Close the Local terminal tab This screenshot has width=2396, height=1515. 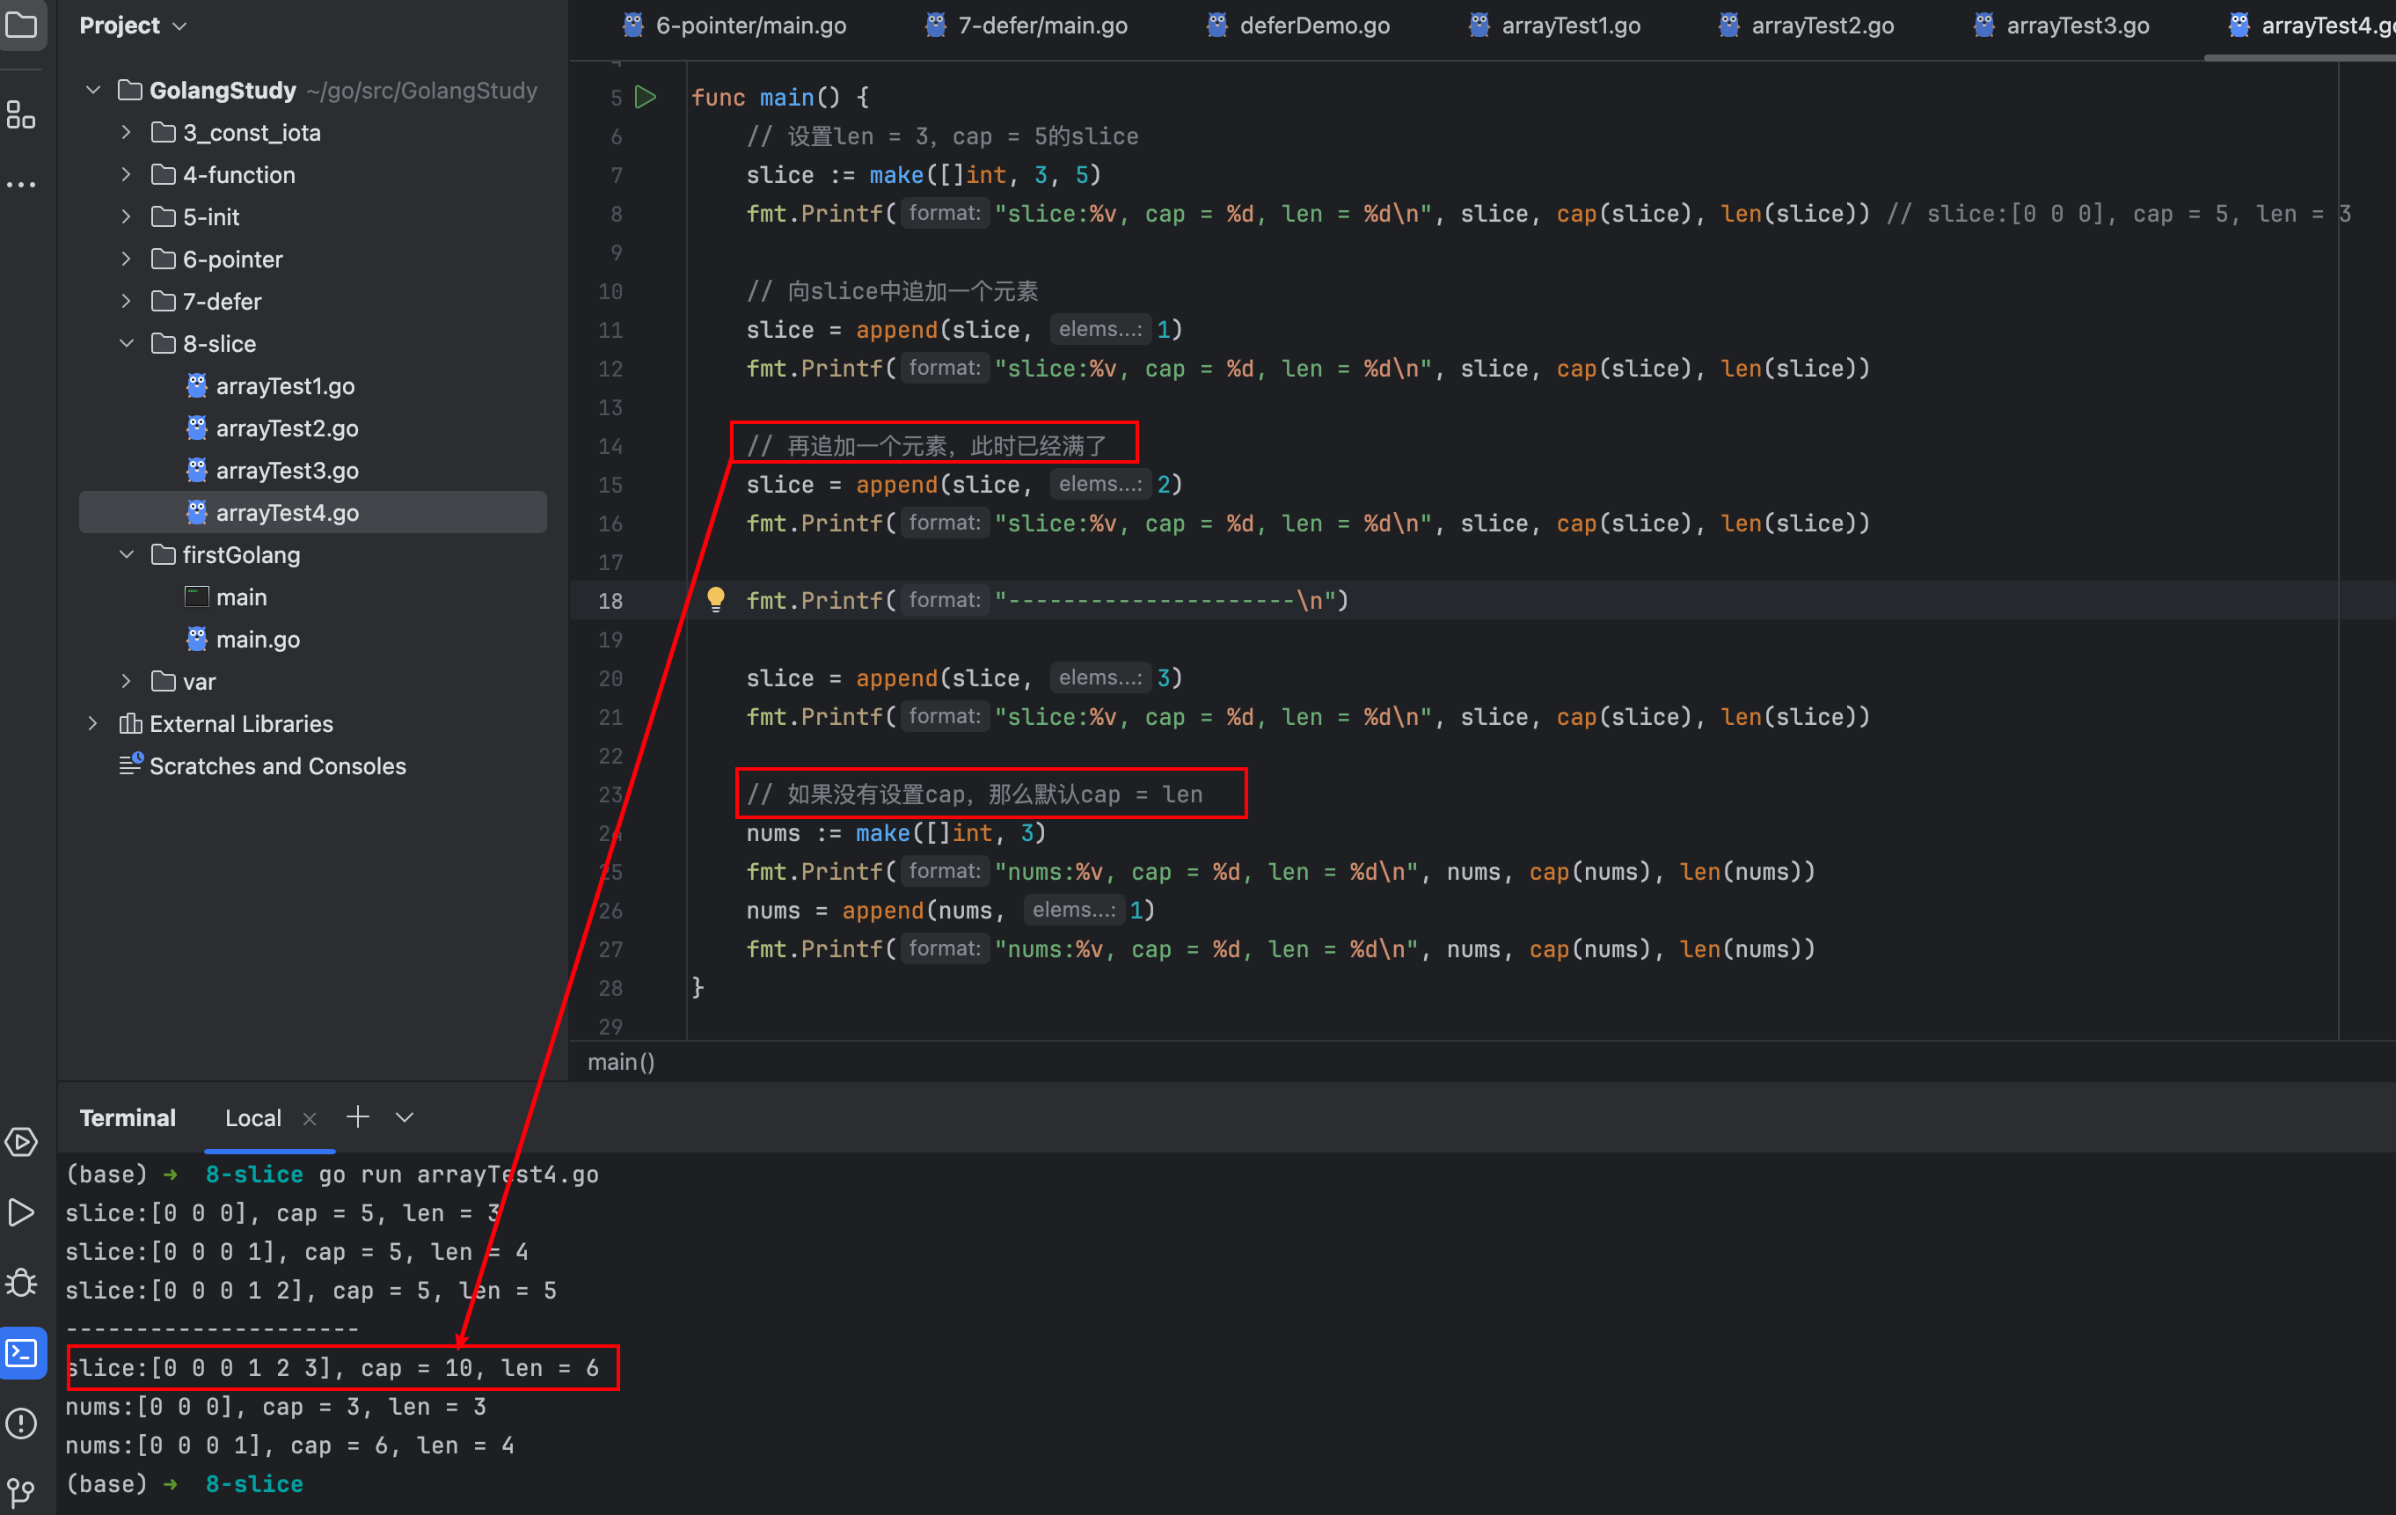pos(310,1119)
